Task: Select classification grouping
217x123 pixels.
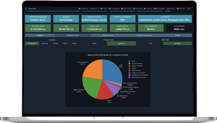Action: tap(32, 43)
